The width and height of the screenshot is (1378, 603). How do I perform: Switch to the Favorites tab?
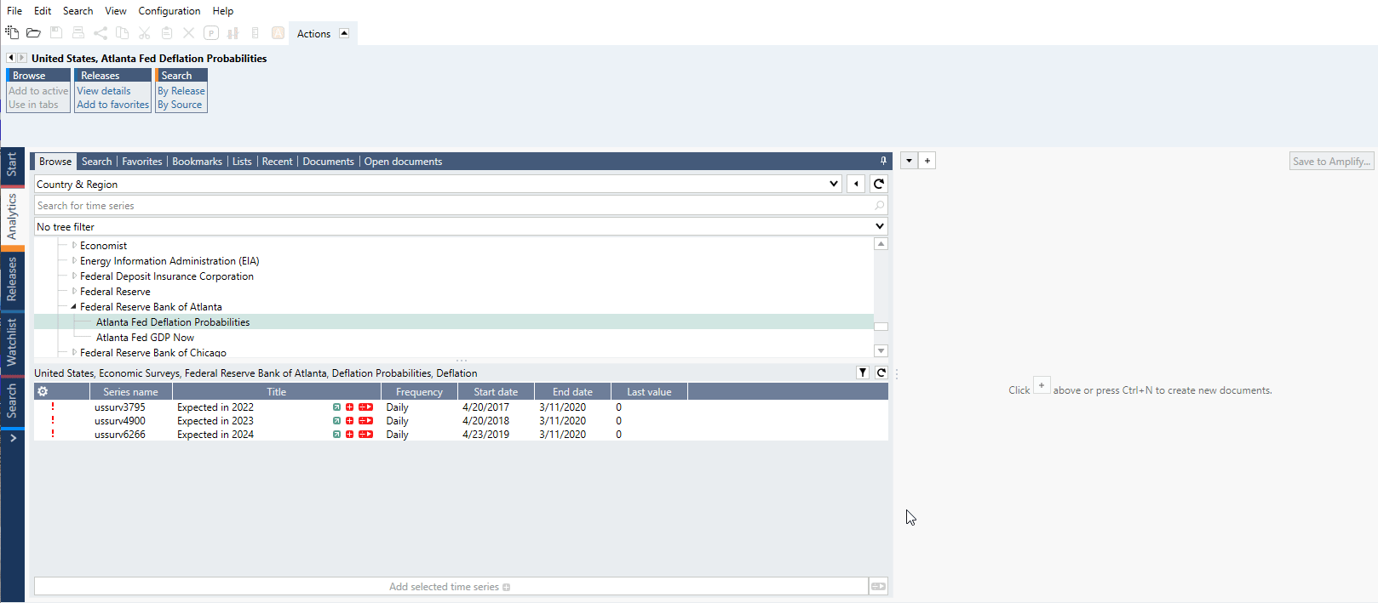(x=141, y=162)
